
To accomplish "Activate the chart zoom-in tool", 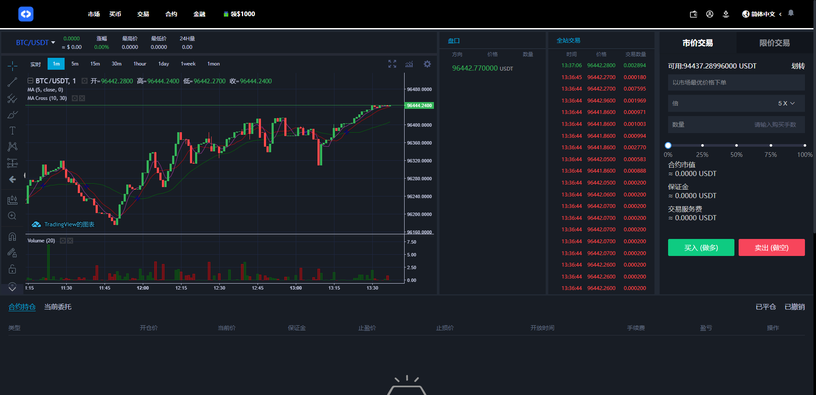I will tap(12, 216).
